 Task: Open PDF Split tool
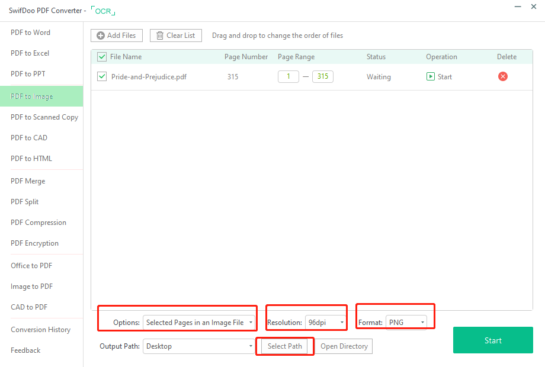coord(25,202)
